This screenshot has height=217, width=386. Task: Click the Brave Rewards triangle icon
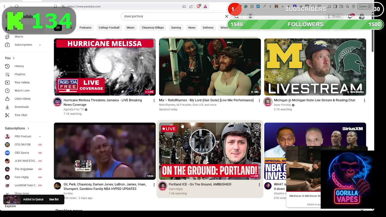click(x=205, y=6)
